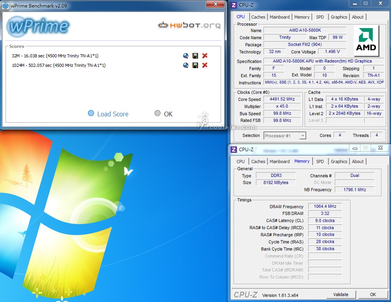The width and height of the screenshot is (391, 302).
Task: Submit the 1024M score online via globe icon
Action: tap(185, 65)
